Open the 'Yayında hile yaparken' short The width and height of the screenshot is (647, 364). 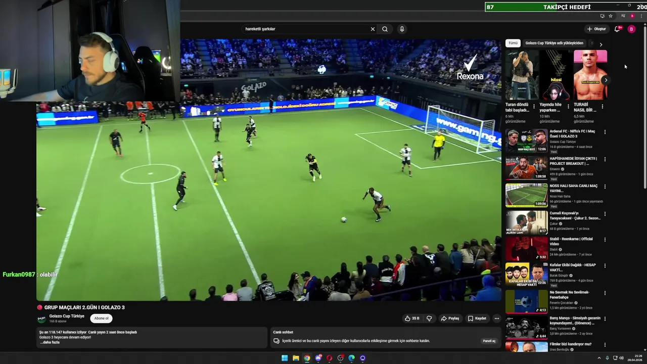click(556, 75)
